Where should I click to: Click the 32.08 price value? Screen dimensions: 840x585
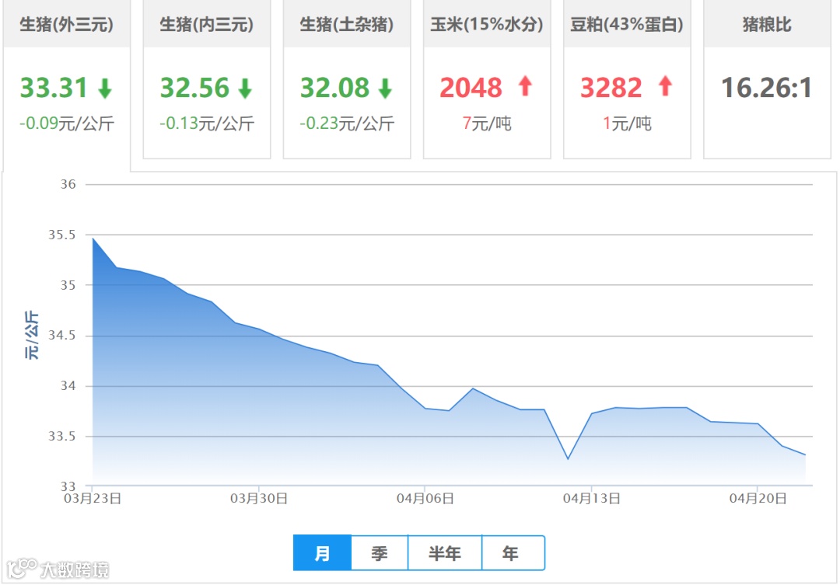[334, 89]
